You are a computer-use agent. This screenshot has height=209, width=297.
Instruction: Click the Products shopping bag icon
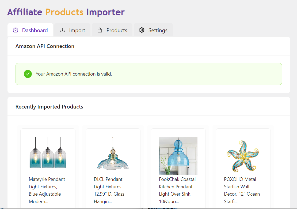[100, 30]
